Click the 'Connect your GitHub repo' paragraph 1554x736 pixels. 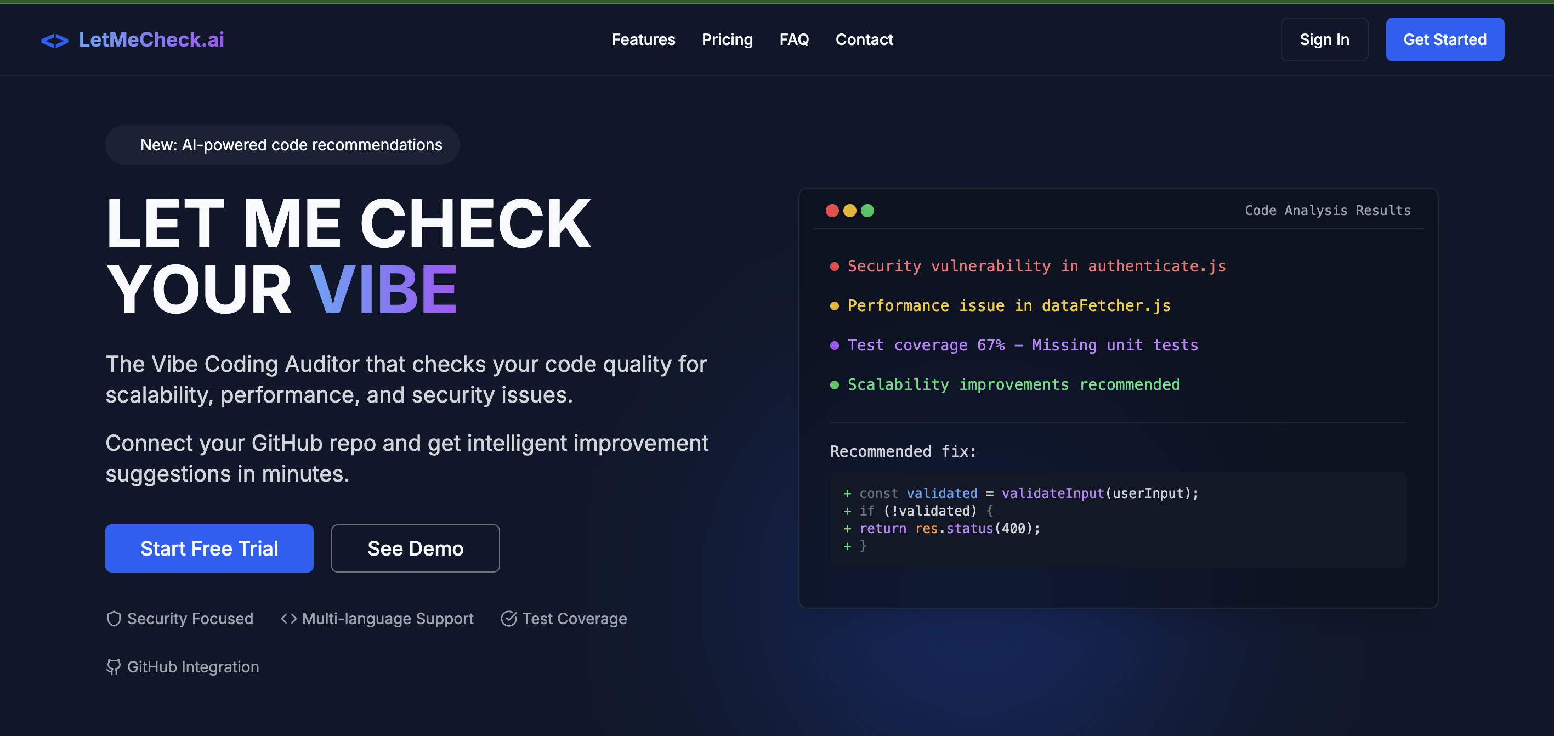(x=407, y=458)
